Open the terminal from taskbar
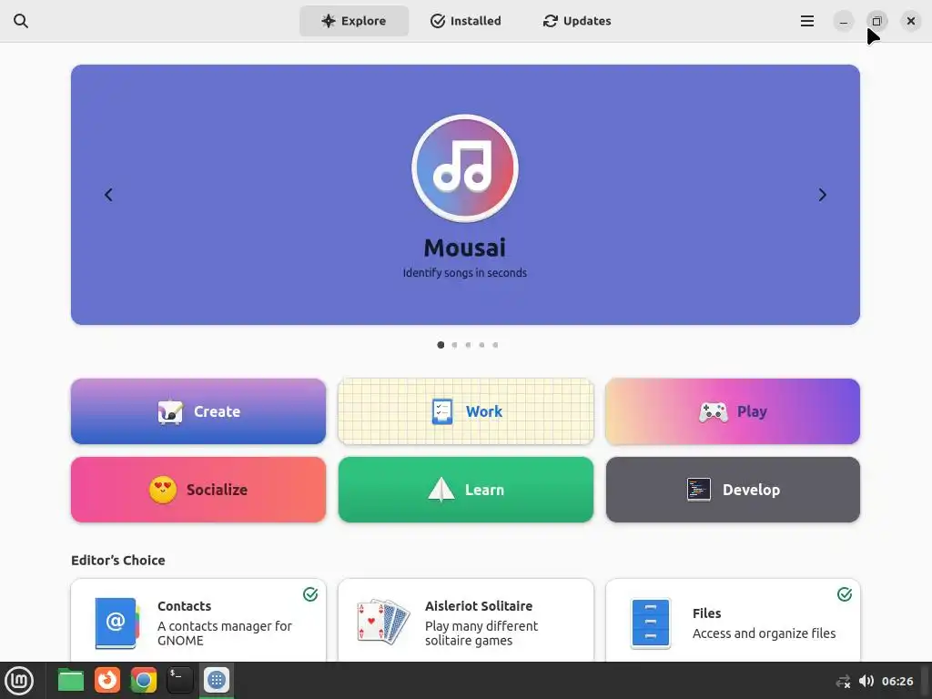Image resolution: width=932 pixels, height=699 pixels. [179, 681]
